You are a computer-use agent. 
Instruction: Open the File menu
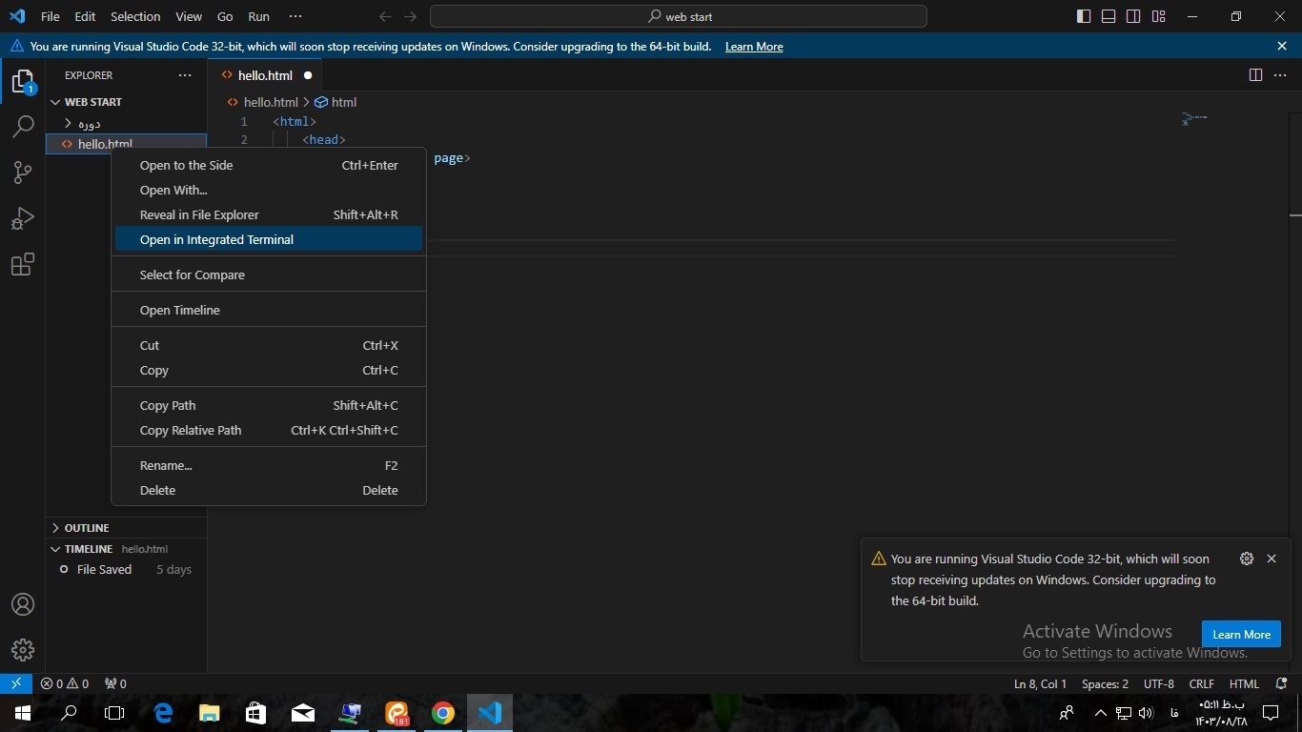pyautogui.click(x=51, y=16)
